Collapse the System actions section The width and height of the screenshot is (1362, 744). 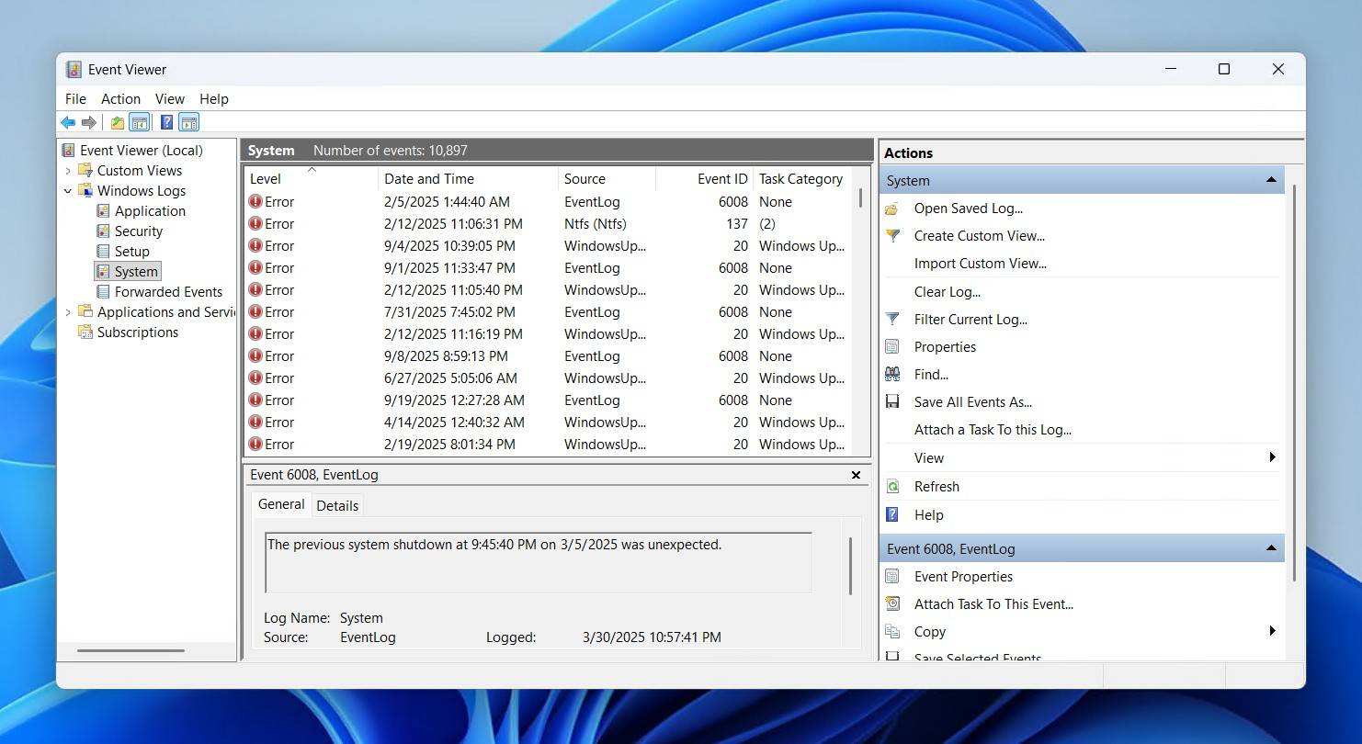click(x=1271, y=180)
